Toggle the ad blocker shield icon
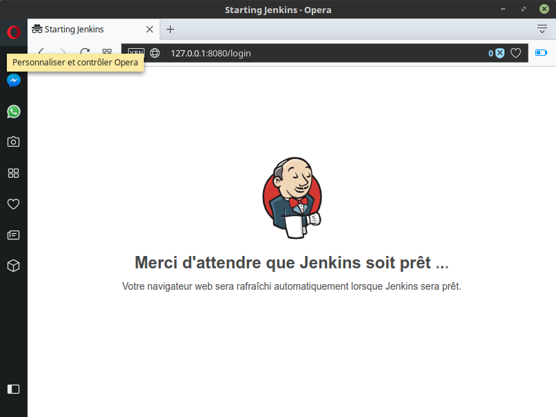This screenshot has height=417, width=556. click(x=500, y=53)
